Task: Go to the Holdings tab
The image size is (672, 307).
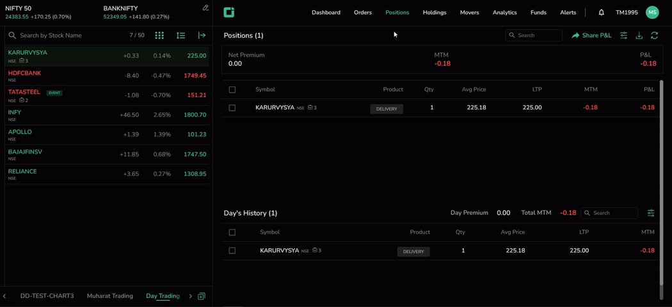Action: (435, 12)
